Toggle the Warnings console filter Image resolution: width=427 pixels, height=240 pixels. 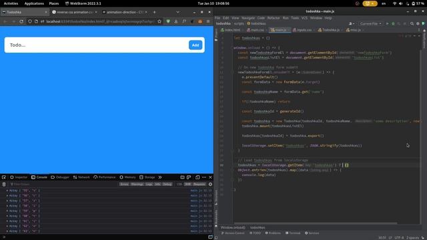[137, 184]
